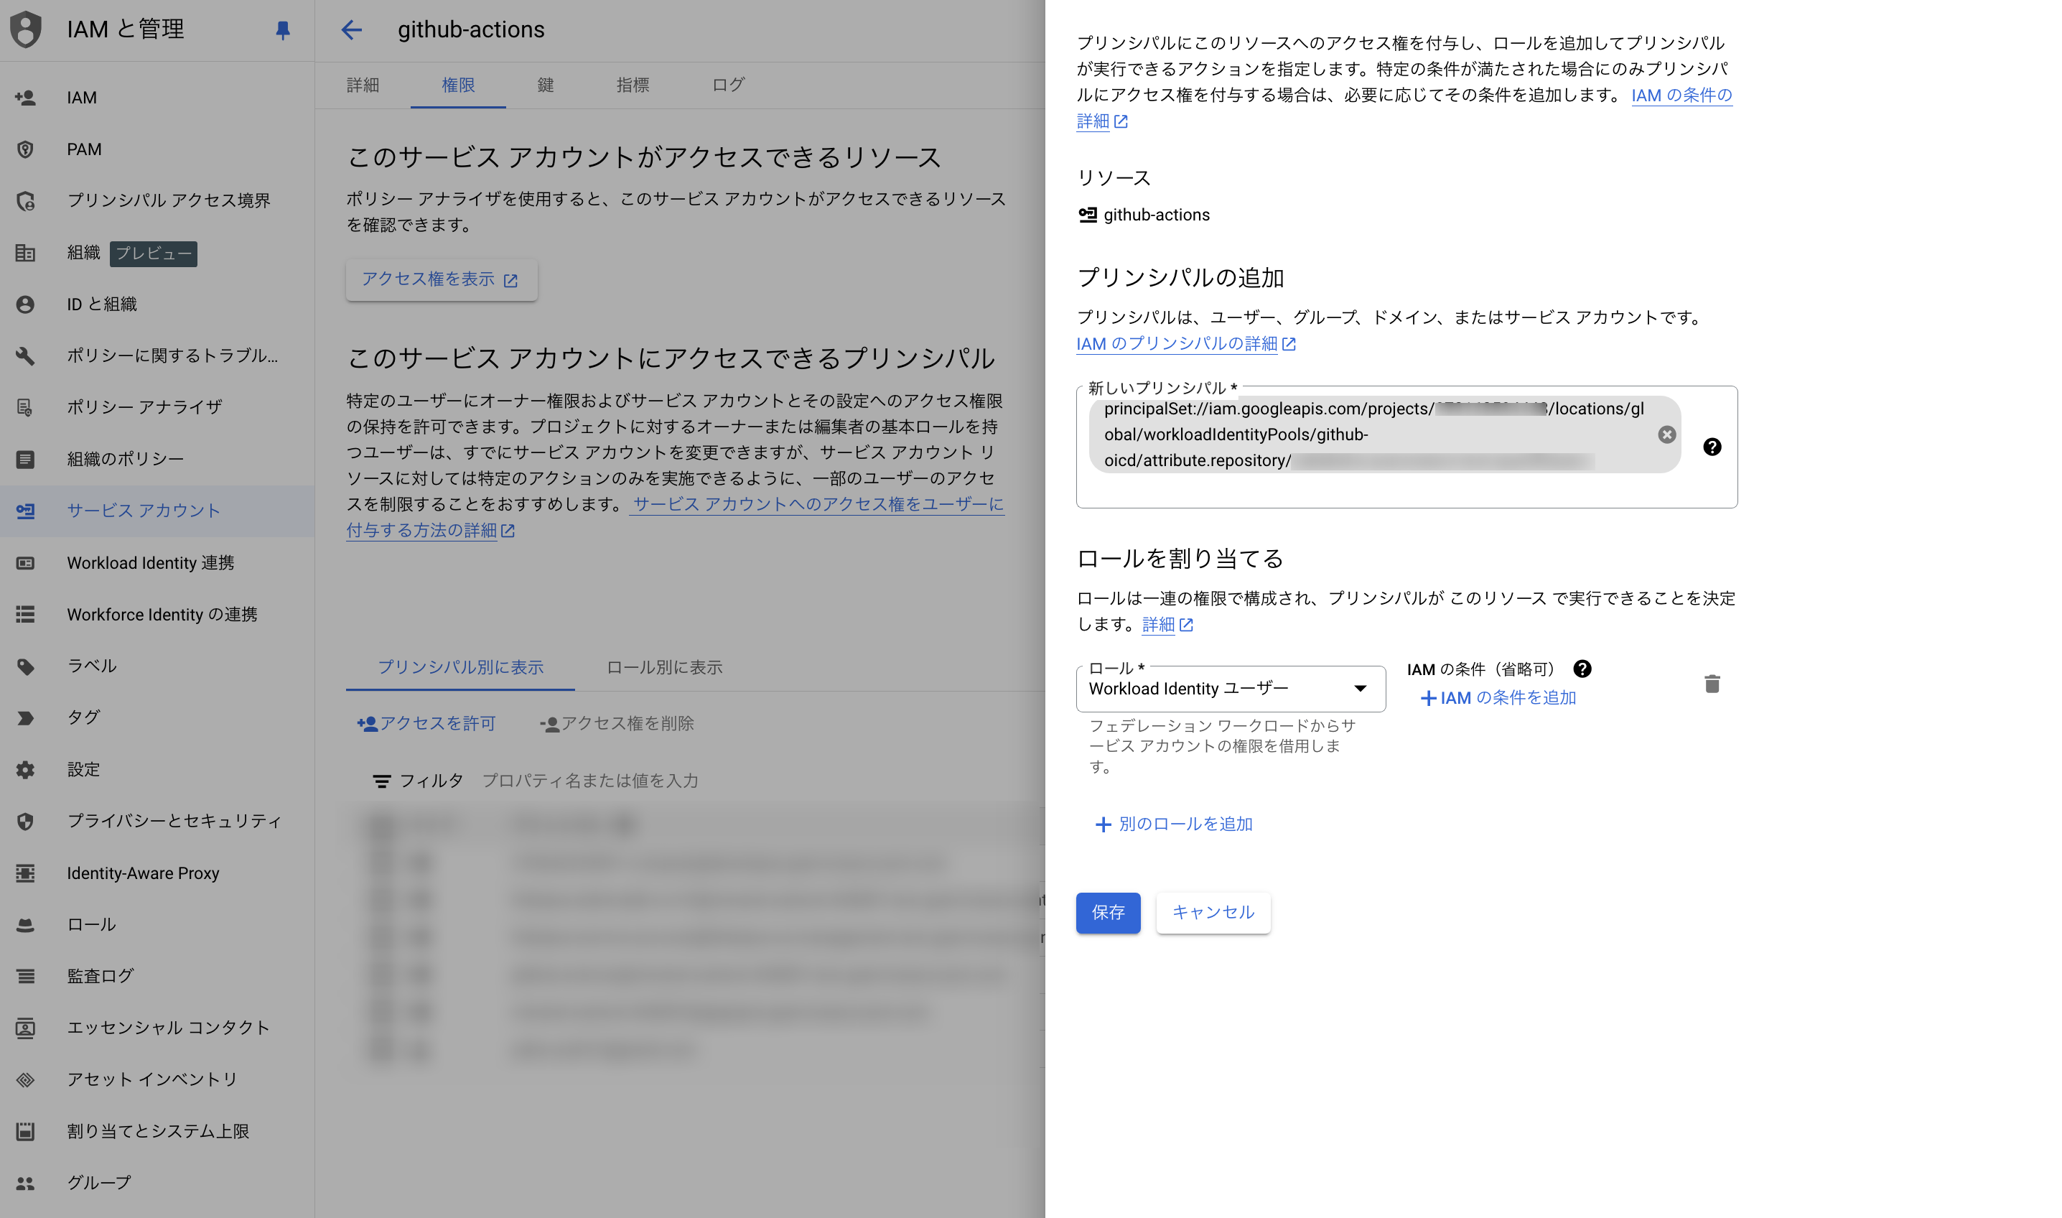Click the pin icon in the IAM header
Image resolution: width=2062 pixels, height=1218 pixels.
click(x=282, y=30)
